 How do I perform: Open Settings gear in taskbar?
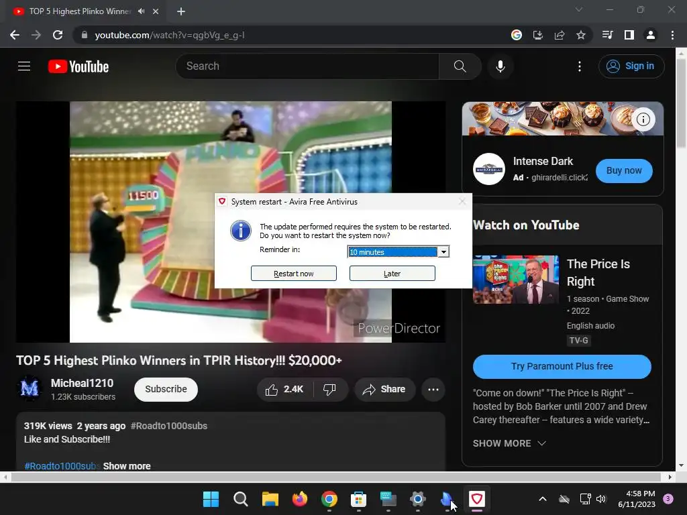[417, 499]
